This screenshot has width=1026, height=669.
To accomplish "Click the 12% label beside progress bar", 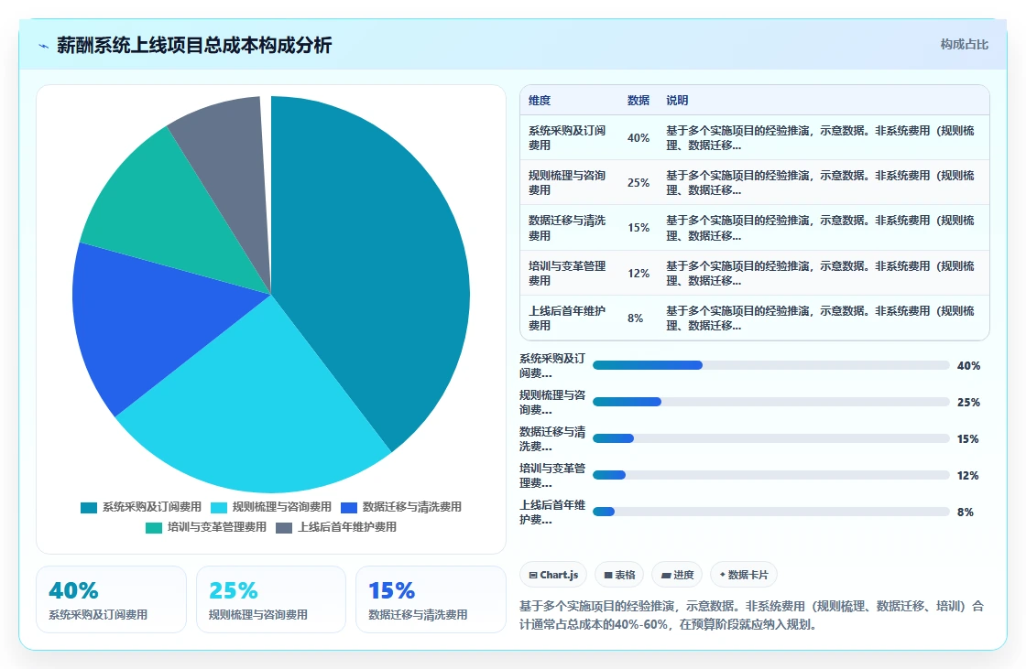I will (x=967, y=475).
